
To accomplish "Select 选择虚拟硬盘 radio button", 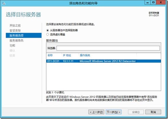I will click(x=47, y=34).
